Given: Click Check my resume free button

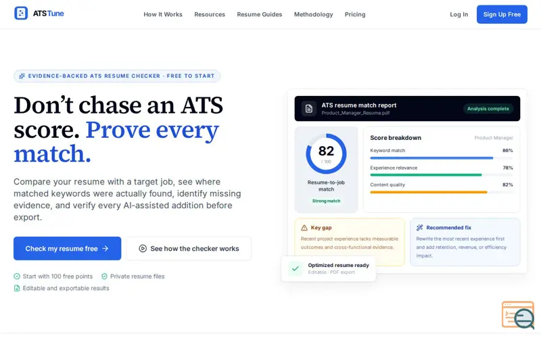Looking at the screenshot, I should tap(67, 248).
